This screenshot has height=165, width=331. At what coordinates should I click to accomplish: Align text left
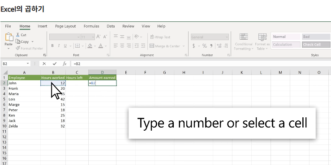(x=116, y=45)
